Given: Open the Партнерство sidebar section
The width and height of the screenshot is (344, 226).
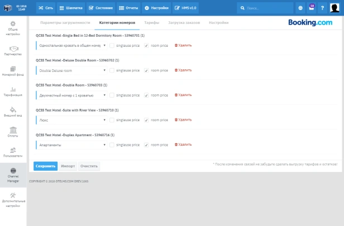Looking at the screenshot, I should (13, 50).
